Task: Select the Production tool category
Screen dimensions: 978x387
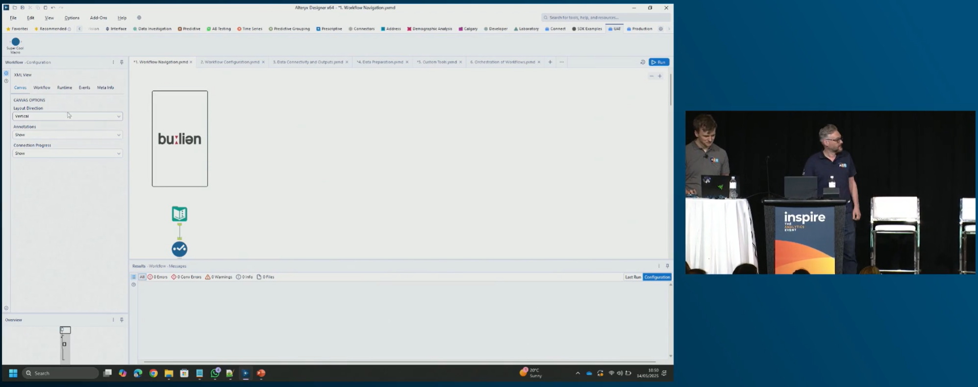Action: point(639,29)
